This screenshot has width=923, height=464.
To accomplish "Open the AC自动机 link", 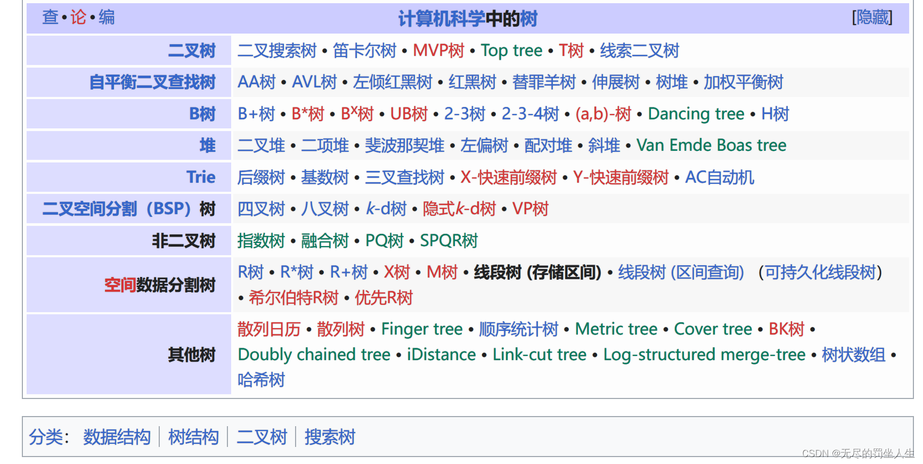I will point(720,177).
